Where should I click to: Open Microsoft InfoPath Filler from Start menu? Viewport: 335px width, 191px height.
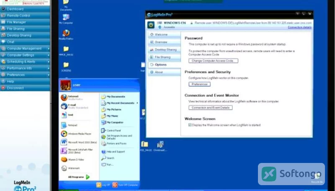[x=79, y=151]
